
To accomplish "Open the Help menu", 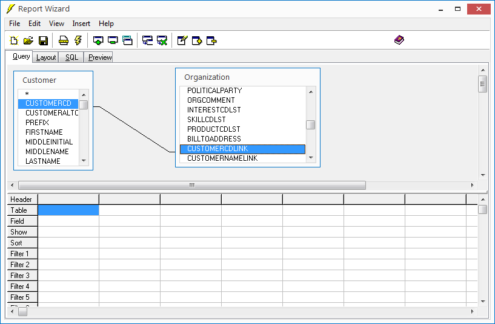I will click(x=106, y=24).
